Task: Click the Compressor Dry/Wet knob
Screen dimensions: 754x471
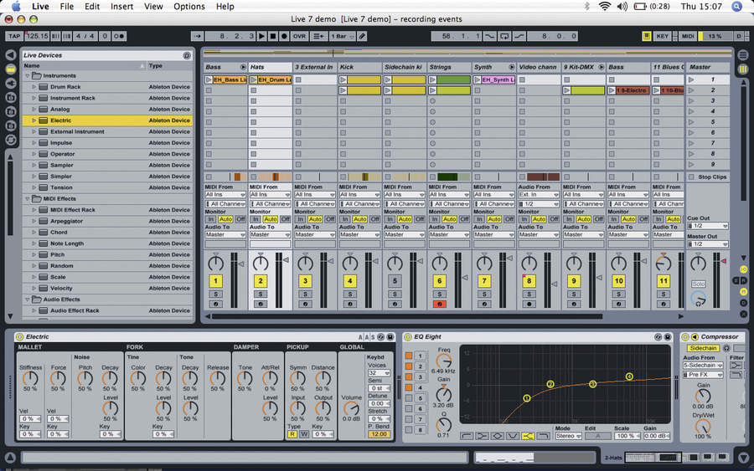Action: tap(703, 426)
